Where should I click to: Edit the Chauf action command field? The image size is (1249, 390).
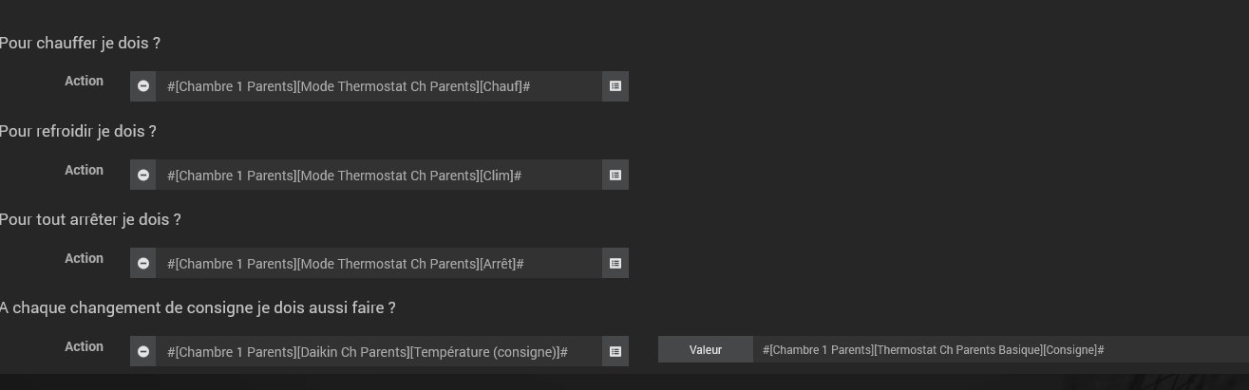[379, 86]
